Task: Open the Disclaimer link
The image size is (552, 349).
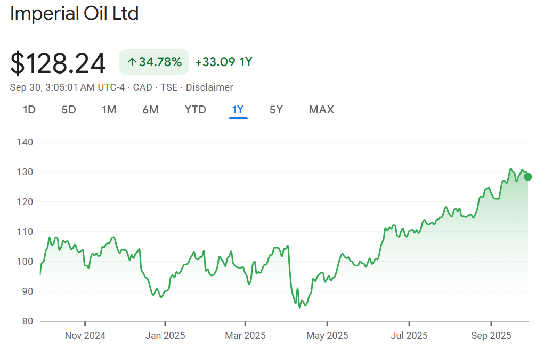Action: 209,87
